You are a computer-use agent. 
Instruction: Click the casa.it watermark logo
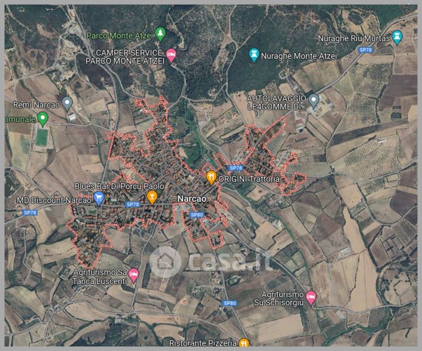coord(210,261)
